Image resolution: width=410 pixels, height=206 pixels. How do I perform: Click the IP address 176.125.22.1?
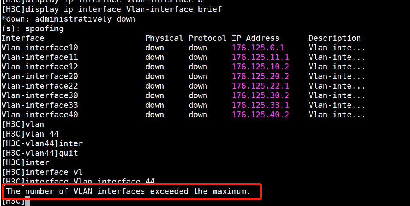260,86
